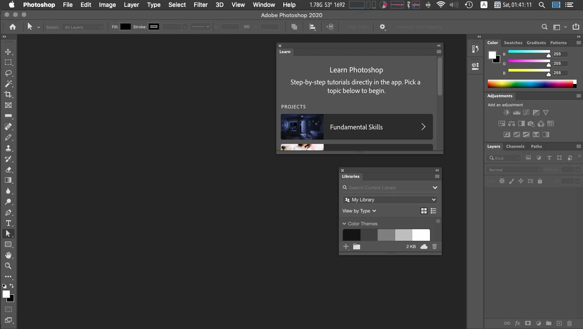Select the Pen tool
Screen dimensions: 583x329
tap(8, 212)
